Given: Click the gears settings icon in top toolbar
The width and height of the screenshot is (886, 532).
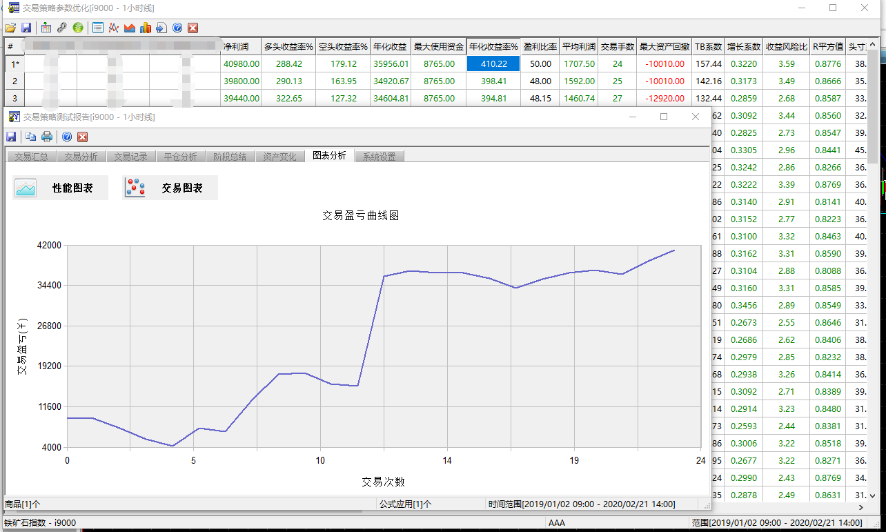Looking at the screenshot, I should 62,28.
